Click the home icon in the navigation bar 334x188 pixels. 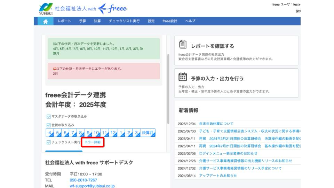(45, 21)
